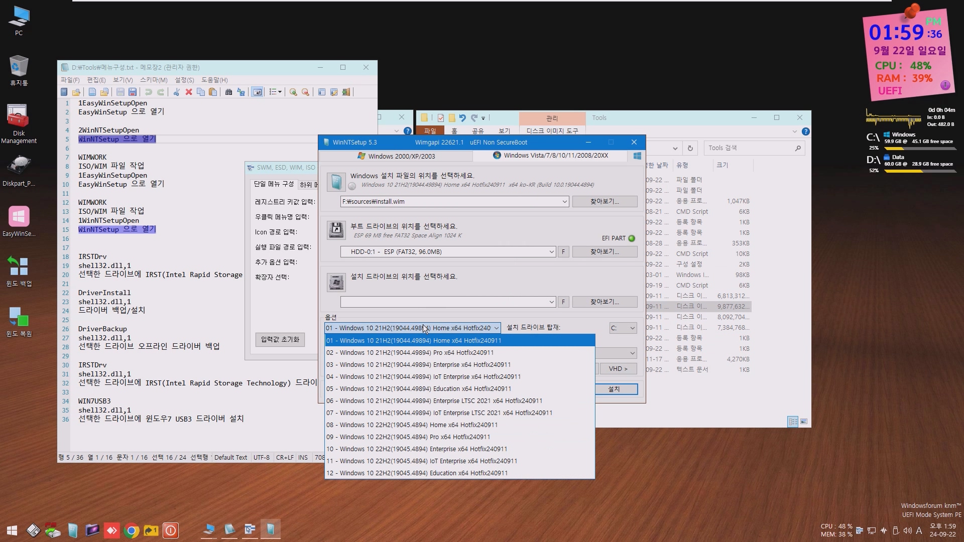Screen dimensions: 964x542
Task: Click the gray circle beside the install.wim image info
Action: [x=352, y=186]
